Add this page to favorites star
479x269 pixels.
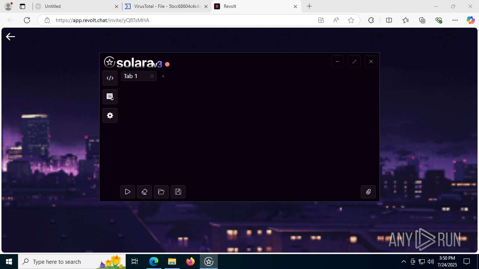pyautogui.click(x=351, y=20)
